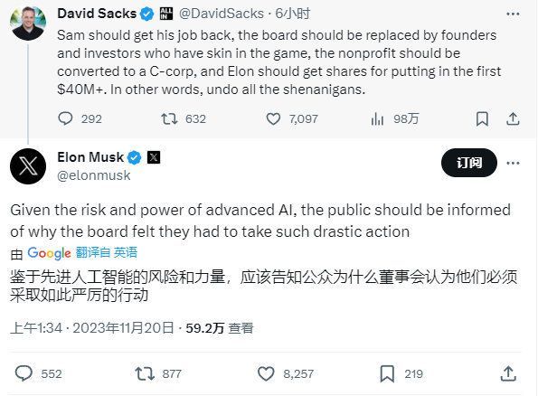Open the tweet timestamp 2023年11月20日
The width and height of the screenshot is (538, 396).
(123, 328)
